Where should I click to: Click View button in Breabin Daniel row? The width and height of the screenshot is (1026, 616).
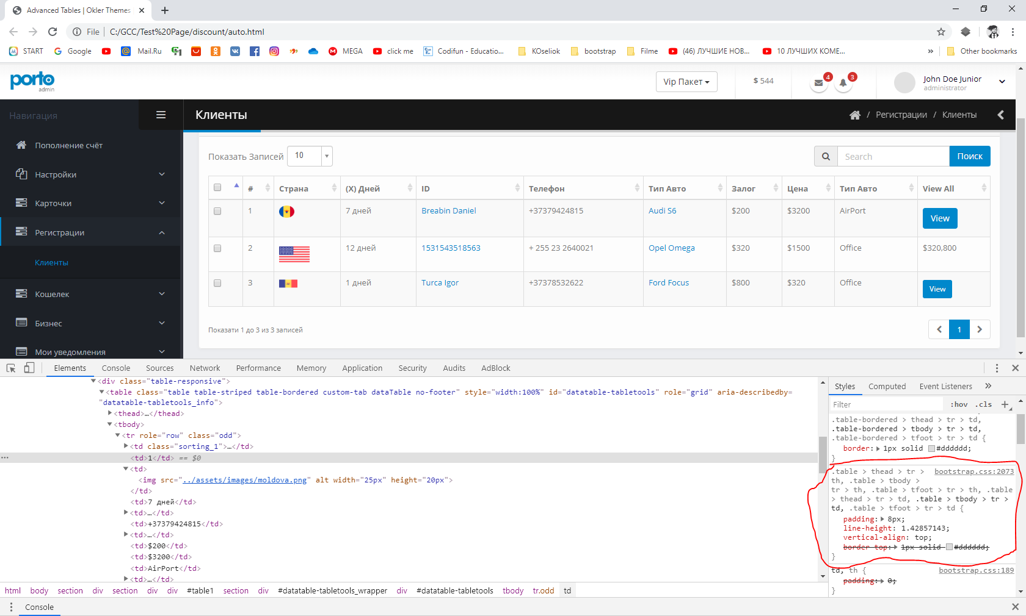point(940,218)
